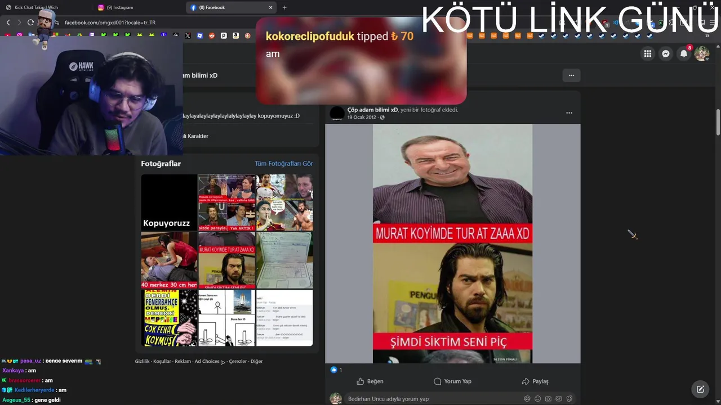Screen dimensions: 721x405
Task: View the like reaction count on post
Action: point(336,370)
